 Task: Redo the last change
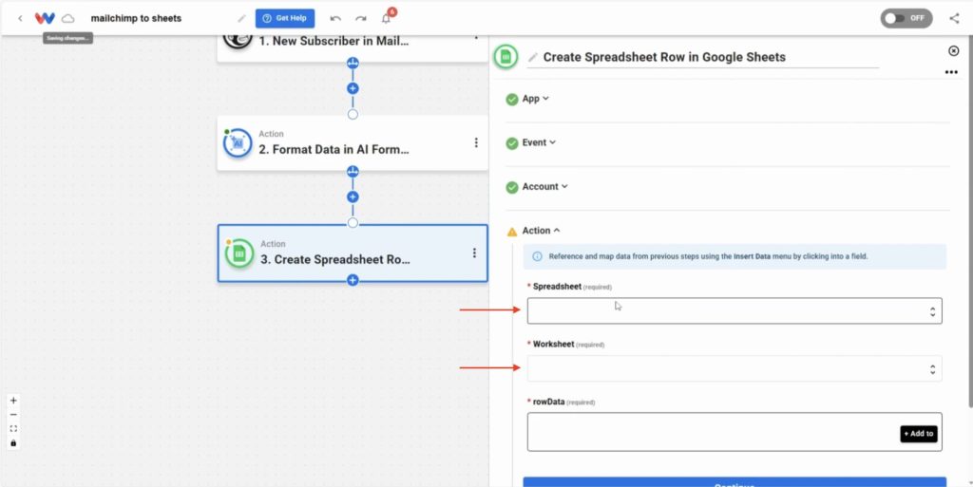click(360, 19)
